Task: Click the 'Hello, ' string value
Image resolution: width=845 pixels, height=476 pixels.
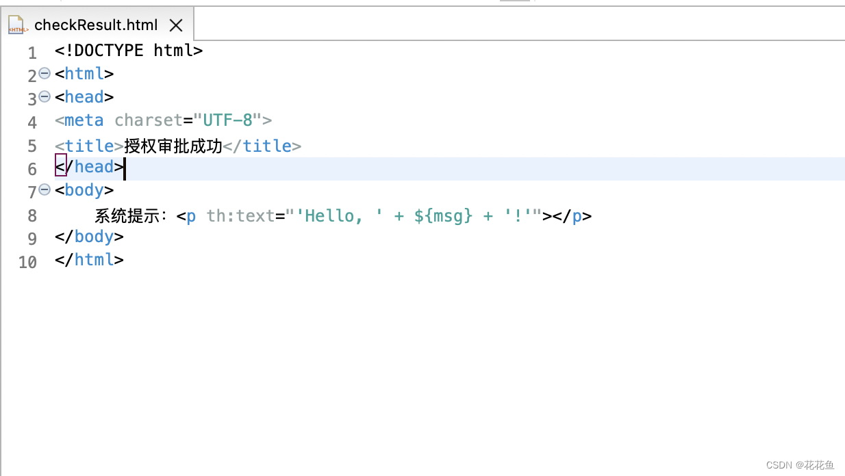Action: pyautogui.click(x=340, y=216)
